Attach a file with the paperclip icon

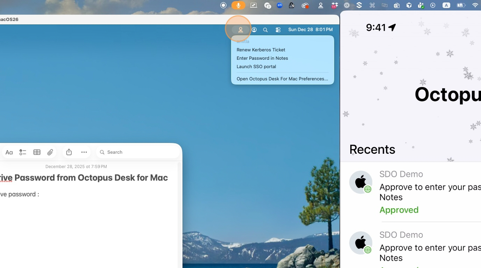pyautogui.click(x=50, y=152)
